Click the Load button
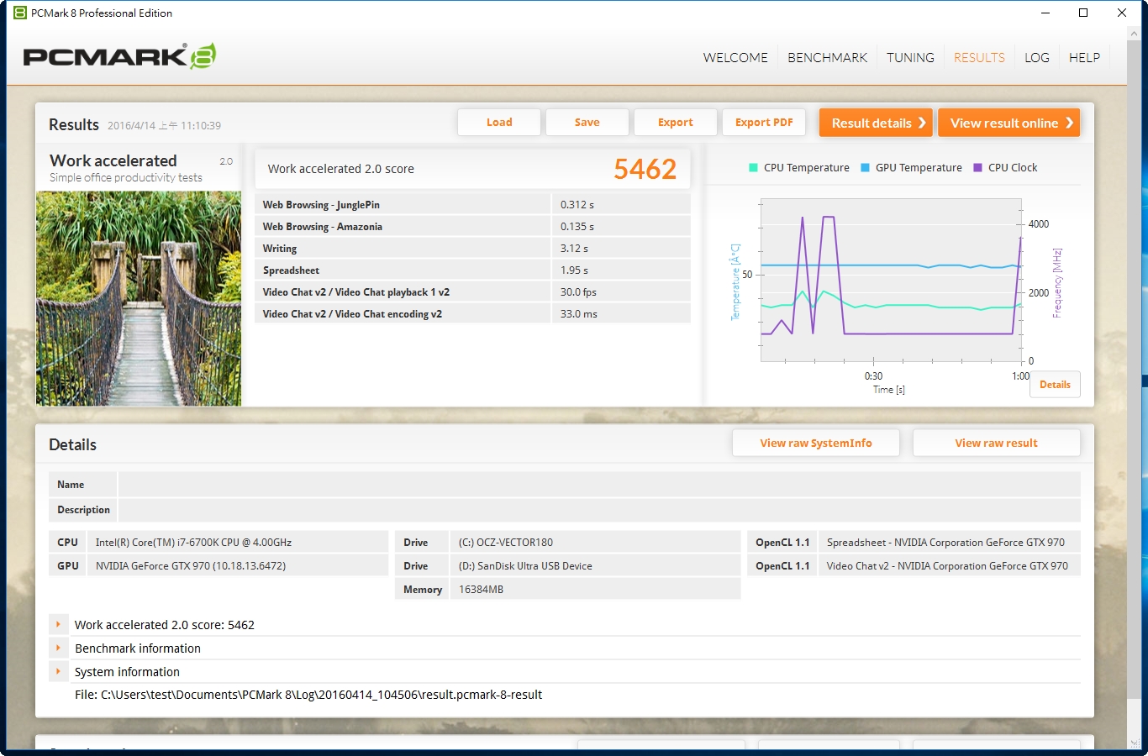Image resolution: width=1148 pixels, height=756 pixels. [x=499, y=122]
